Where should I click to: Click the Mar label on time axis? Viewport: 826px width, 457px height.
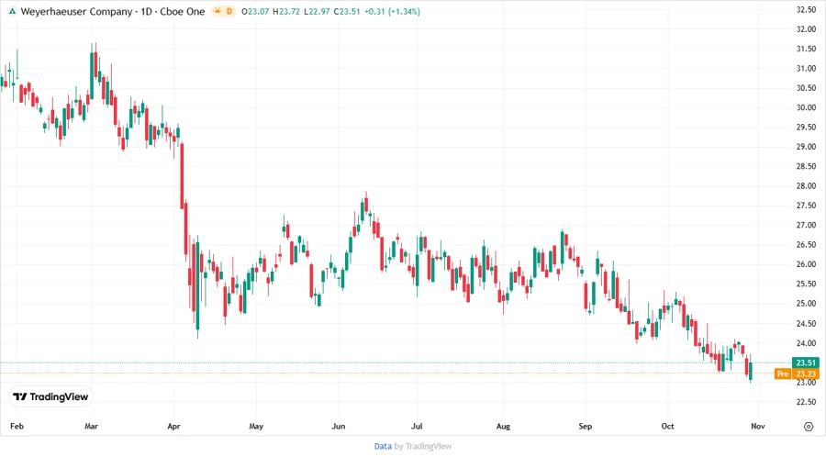pyautogui.click(x=91, y=426)
